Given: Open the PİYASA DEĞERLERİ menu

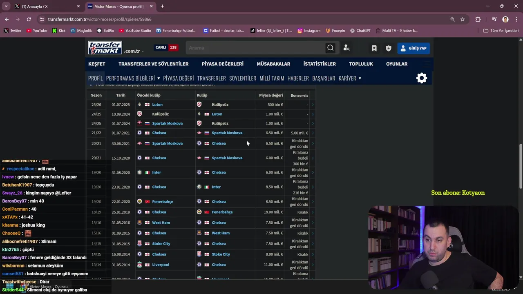Looking at the screenshot, I should click(223, 64).
